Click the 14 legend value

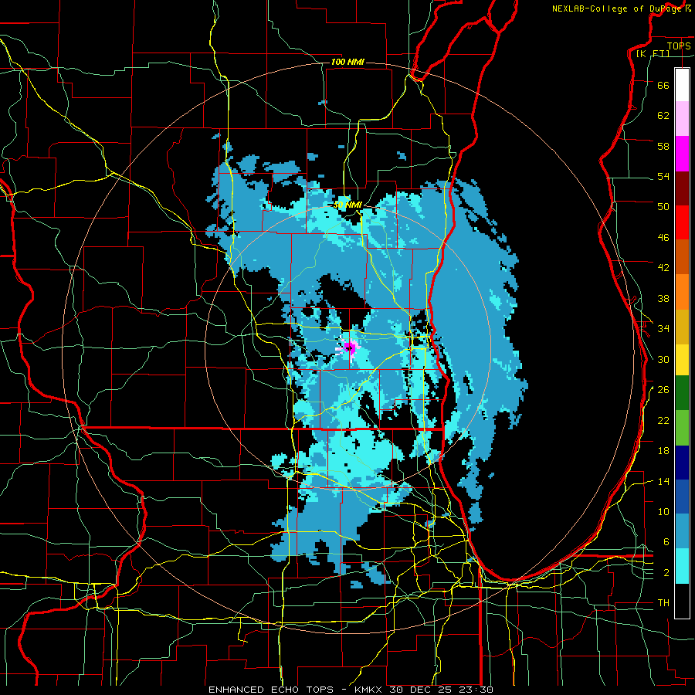663,481
